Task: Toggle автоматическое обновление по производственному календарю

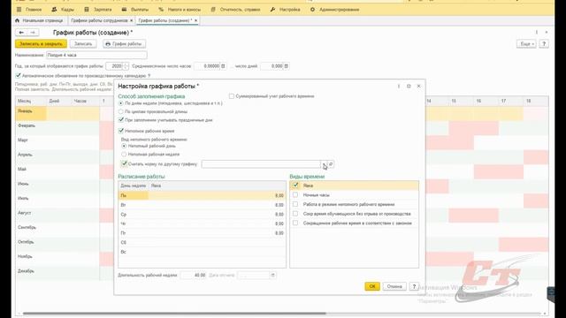Action: [x=18, y=75]
